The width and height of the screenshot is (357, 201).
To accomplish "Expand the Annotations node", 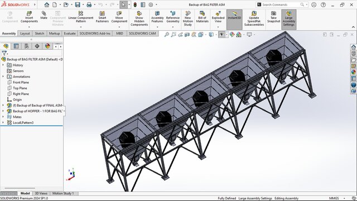I will 3,76.
